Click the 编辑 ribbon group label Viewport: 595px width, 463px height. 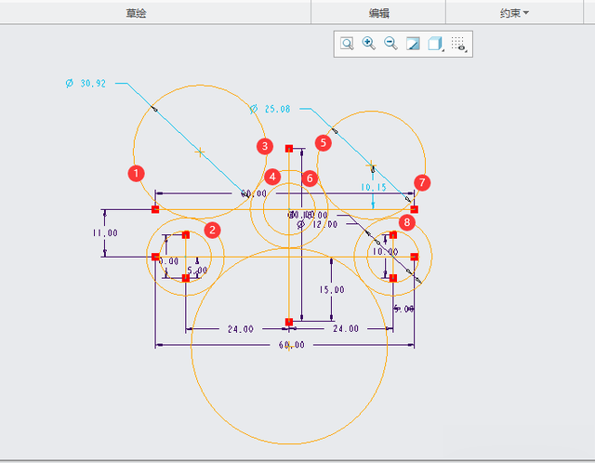(379, 13)
